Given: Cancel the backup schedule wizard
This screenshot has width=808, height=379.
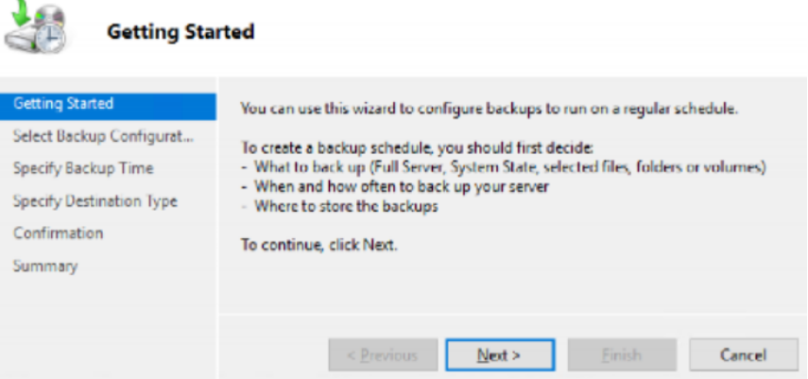Looking at the screenshot, I should 743,354.
